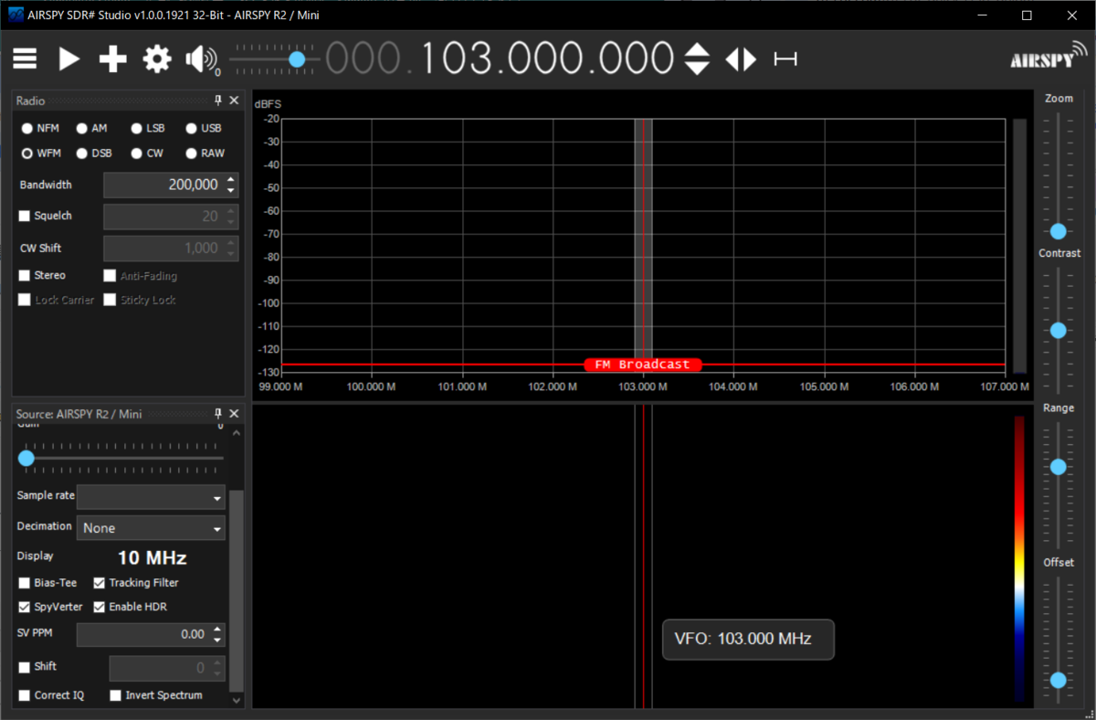
Task: Mute audio via the speaker icon
Action: point(201,60)
